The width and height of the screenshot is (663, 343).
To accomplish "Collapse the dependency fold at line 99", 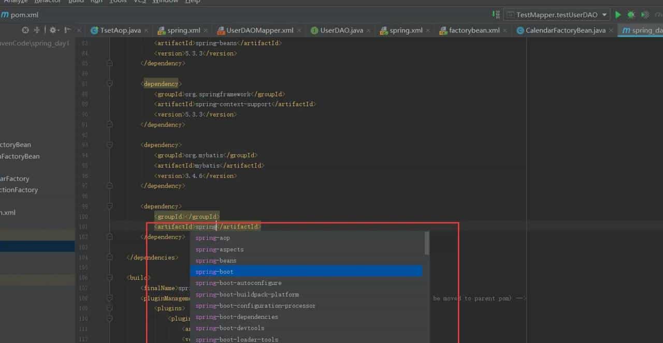I will click(x=110, y=206).
